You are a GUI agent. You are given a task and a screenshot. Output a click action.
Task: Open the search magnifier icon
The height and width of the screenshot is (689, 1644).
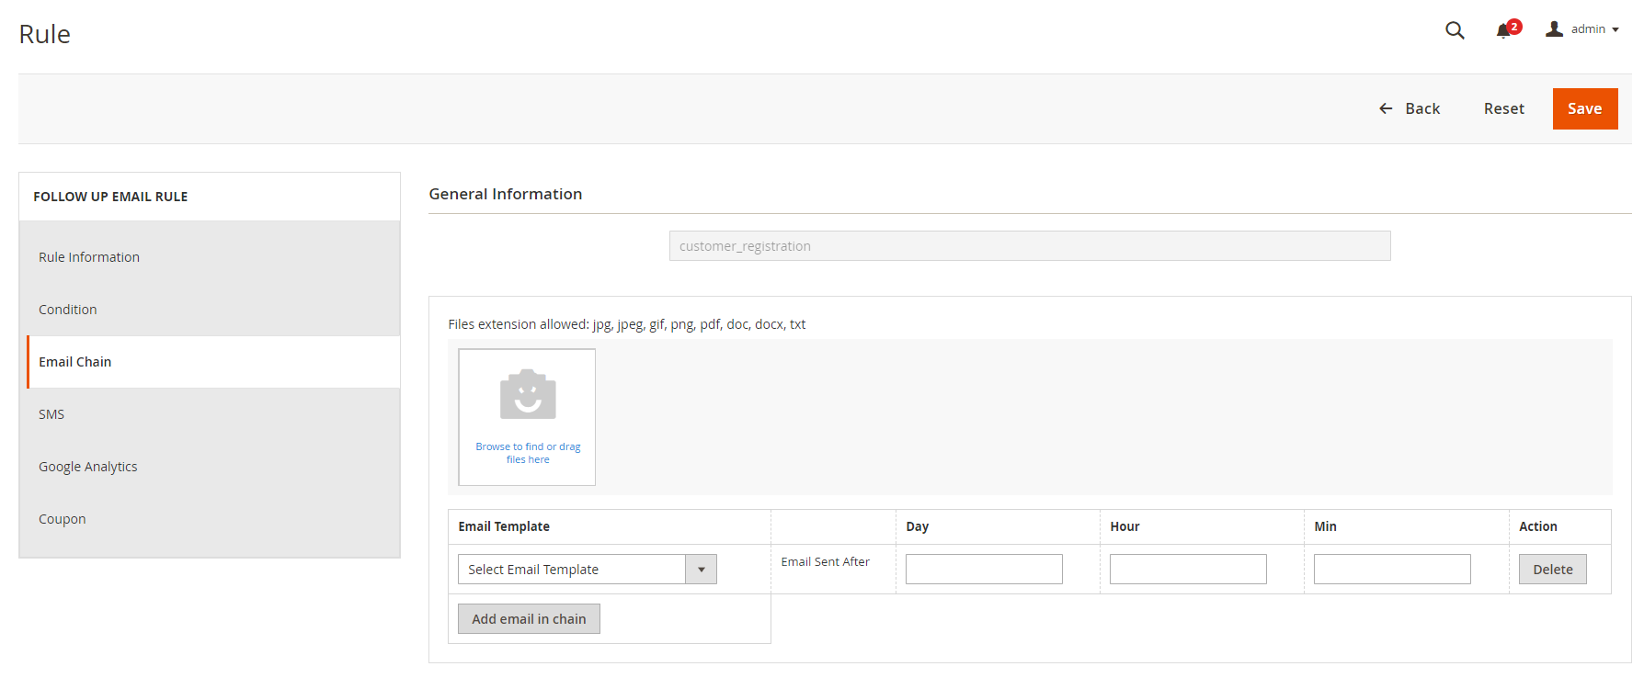click(1454, 30)
